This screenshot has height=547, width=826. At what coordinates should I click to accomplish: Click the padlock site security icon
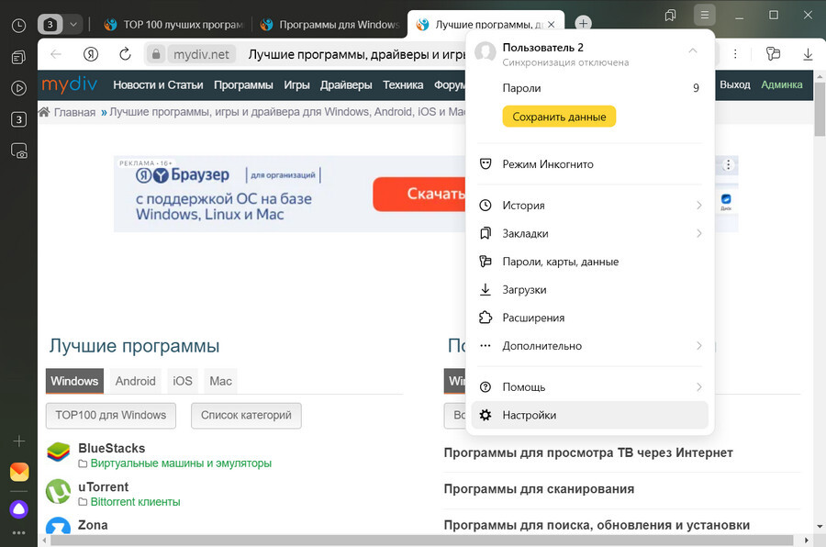(x=155, y=54)
